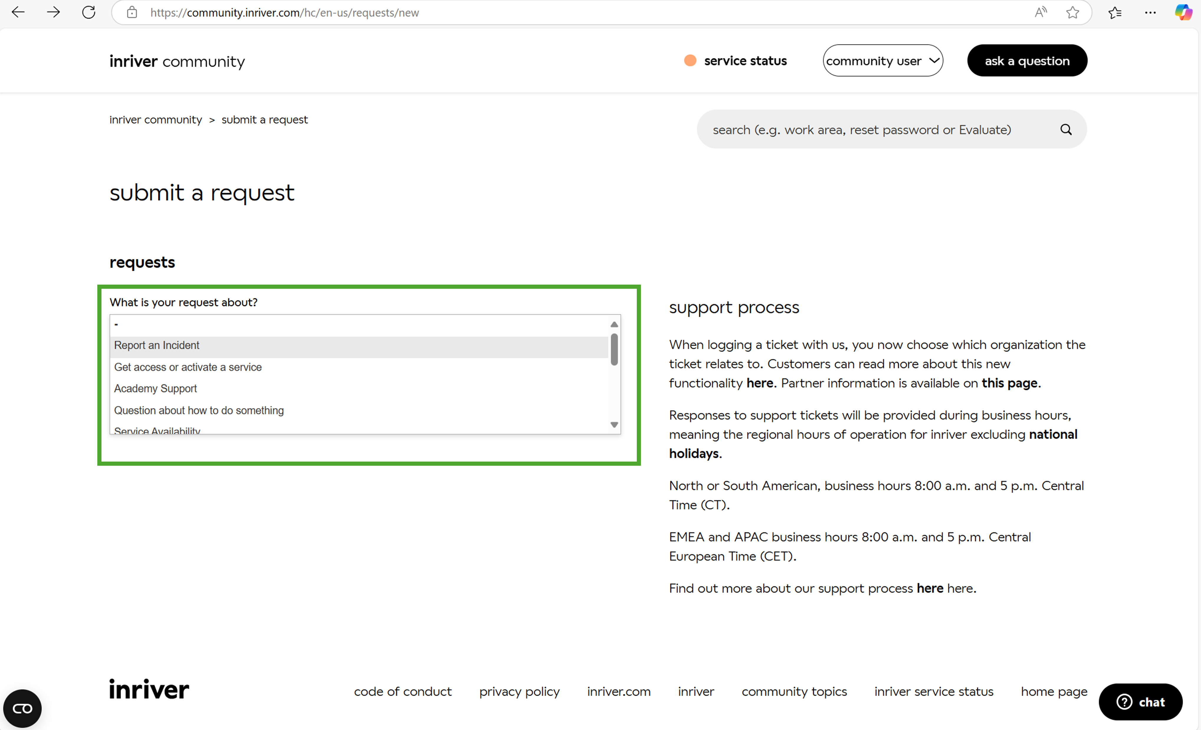Click the 'ask a question' button
The height and width of the screenshot is (730, 1201).
tap(1027, 60)
